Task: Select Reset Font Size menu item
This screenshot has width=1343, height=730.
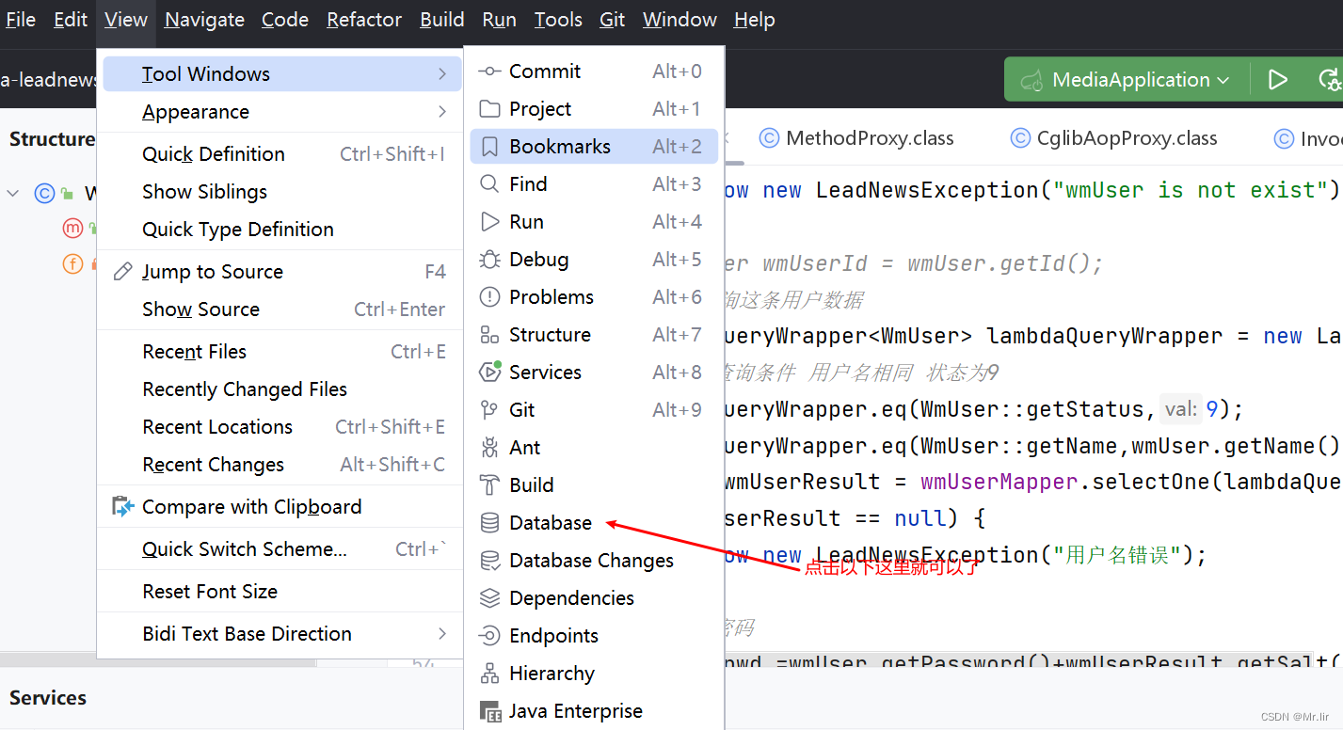Action: [280, 592]
